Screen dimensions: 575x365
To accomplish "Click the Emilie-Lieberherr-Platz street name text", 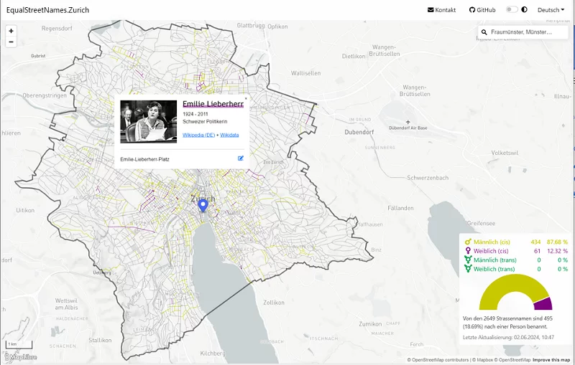I will tap(145, 159).
